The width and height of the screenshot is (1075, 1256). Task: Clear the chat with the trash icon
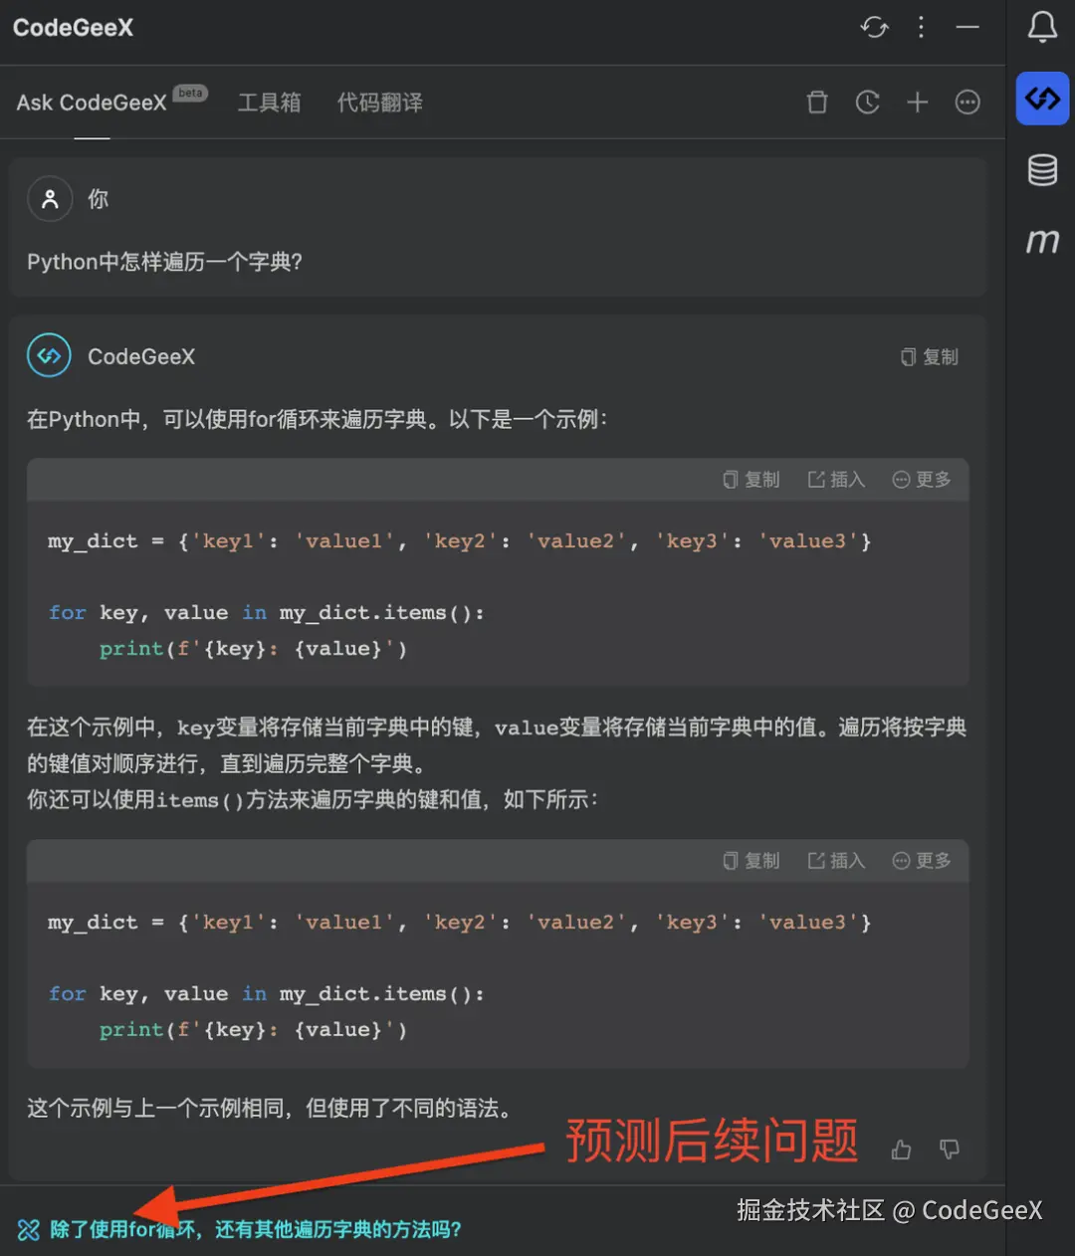coord(817,102)
